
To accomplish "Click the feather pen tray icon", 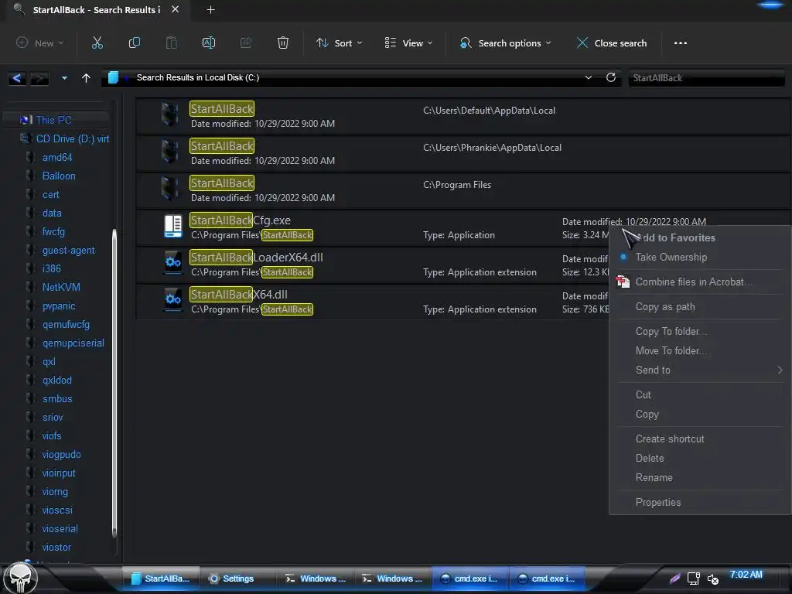I will (674, 579).
